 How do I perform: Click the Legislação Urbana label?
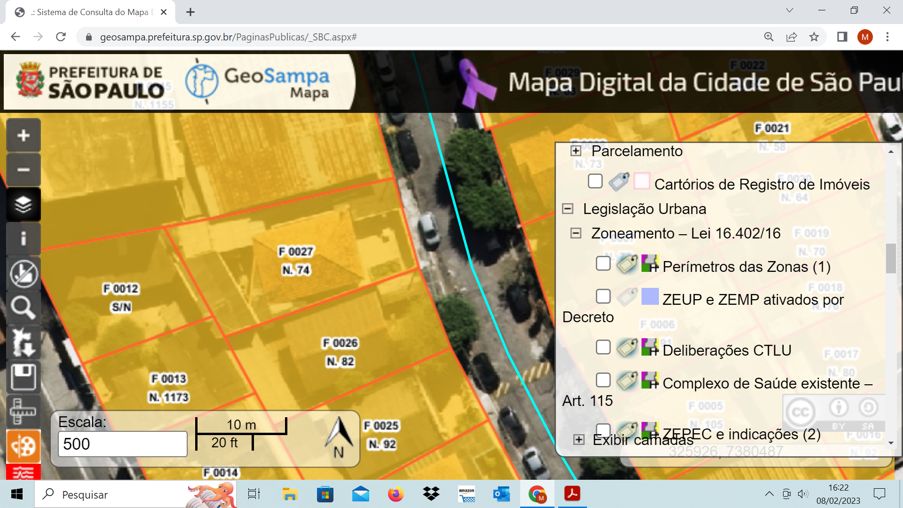tap(644, 209)
